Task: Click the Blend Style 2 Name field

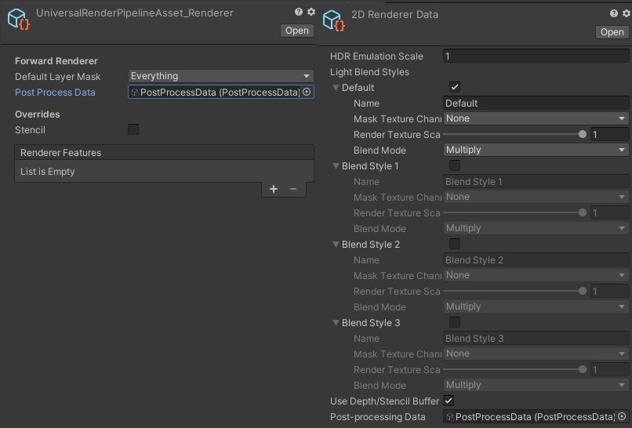Action: (536, 260)
